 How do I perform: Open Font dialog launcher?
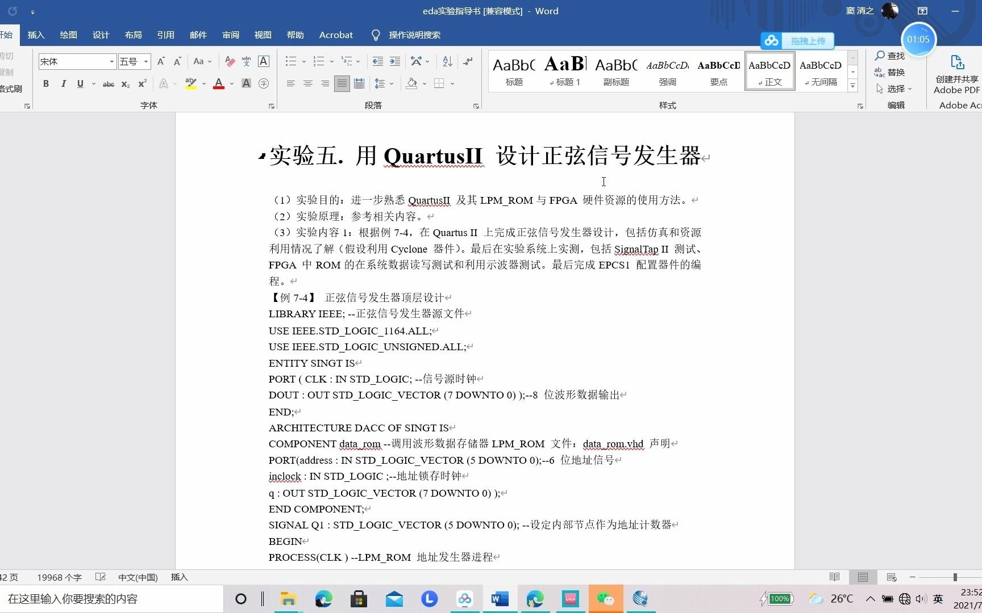272,106
